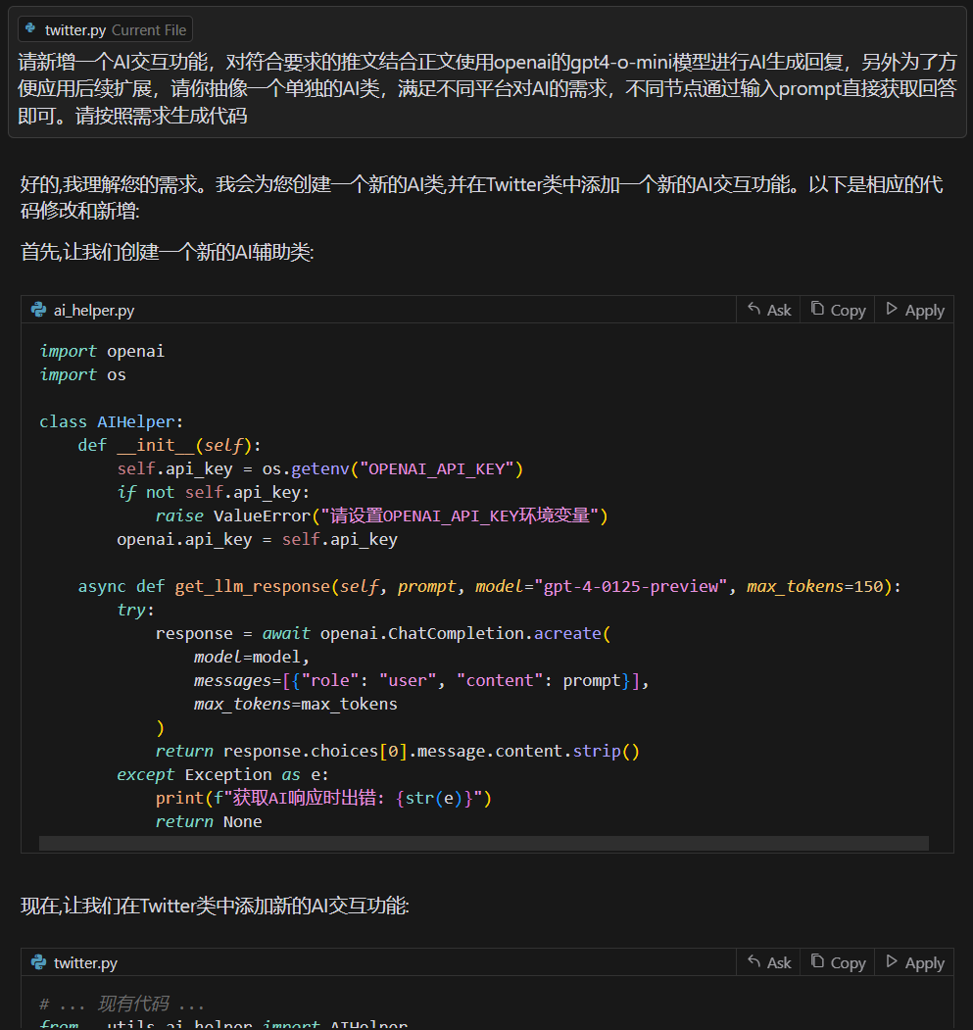
Task: Click the Python icon in the twitter.py Current File chip
Action: (x=31, y=29)
